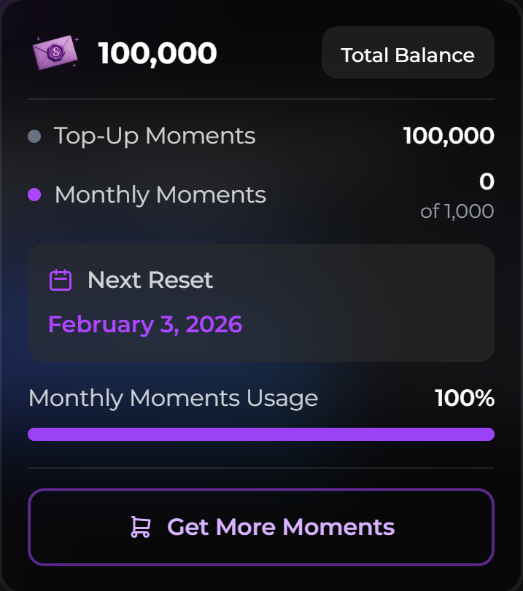Click the calendar icon beside Next Reset

(x=61, y=280)
